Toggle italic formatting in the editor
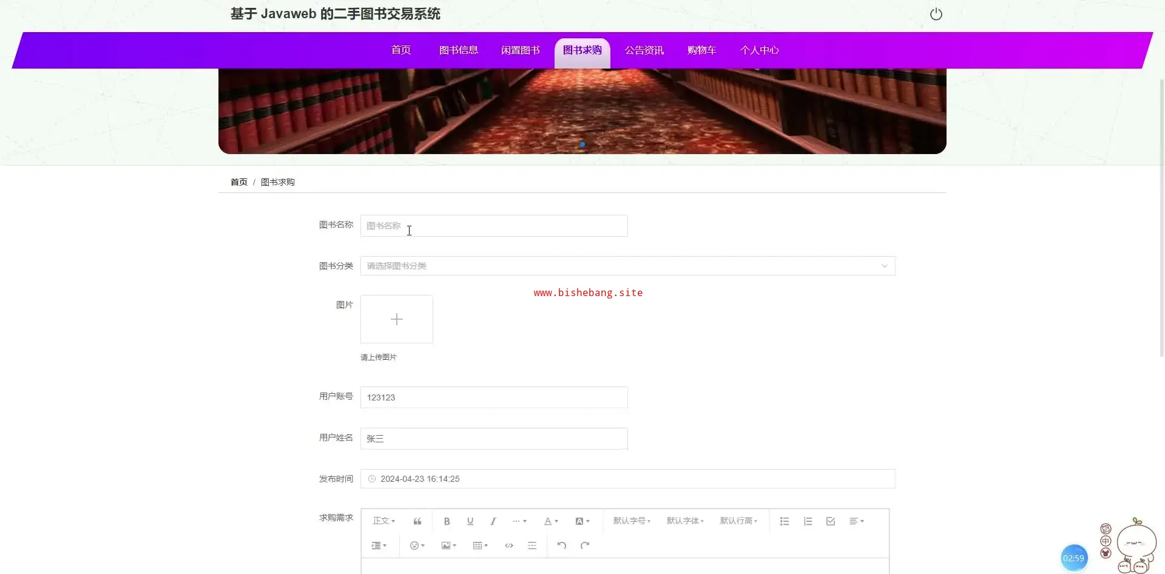Screen dimensions: 1165x574 [x=493, y=521]
